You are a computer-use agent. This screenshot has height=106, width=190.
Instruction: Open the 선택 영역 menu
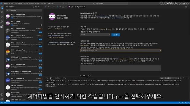[x=18, y=3]
